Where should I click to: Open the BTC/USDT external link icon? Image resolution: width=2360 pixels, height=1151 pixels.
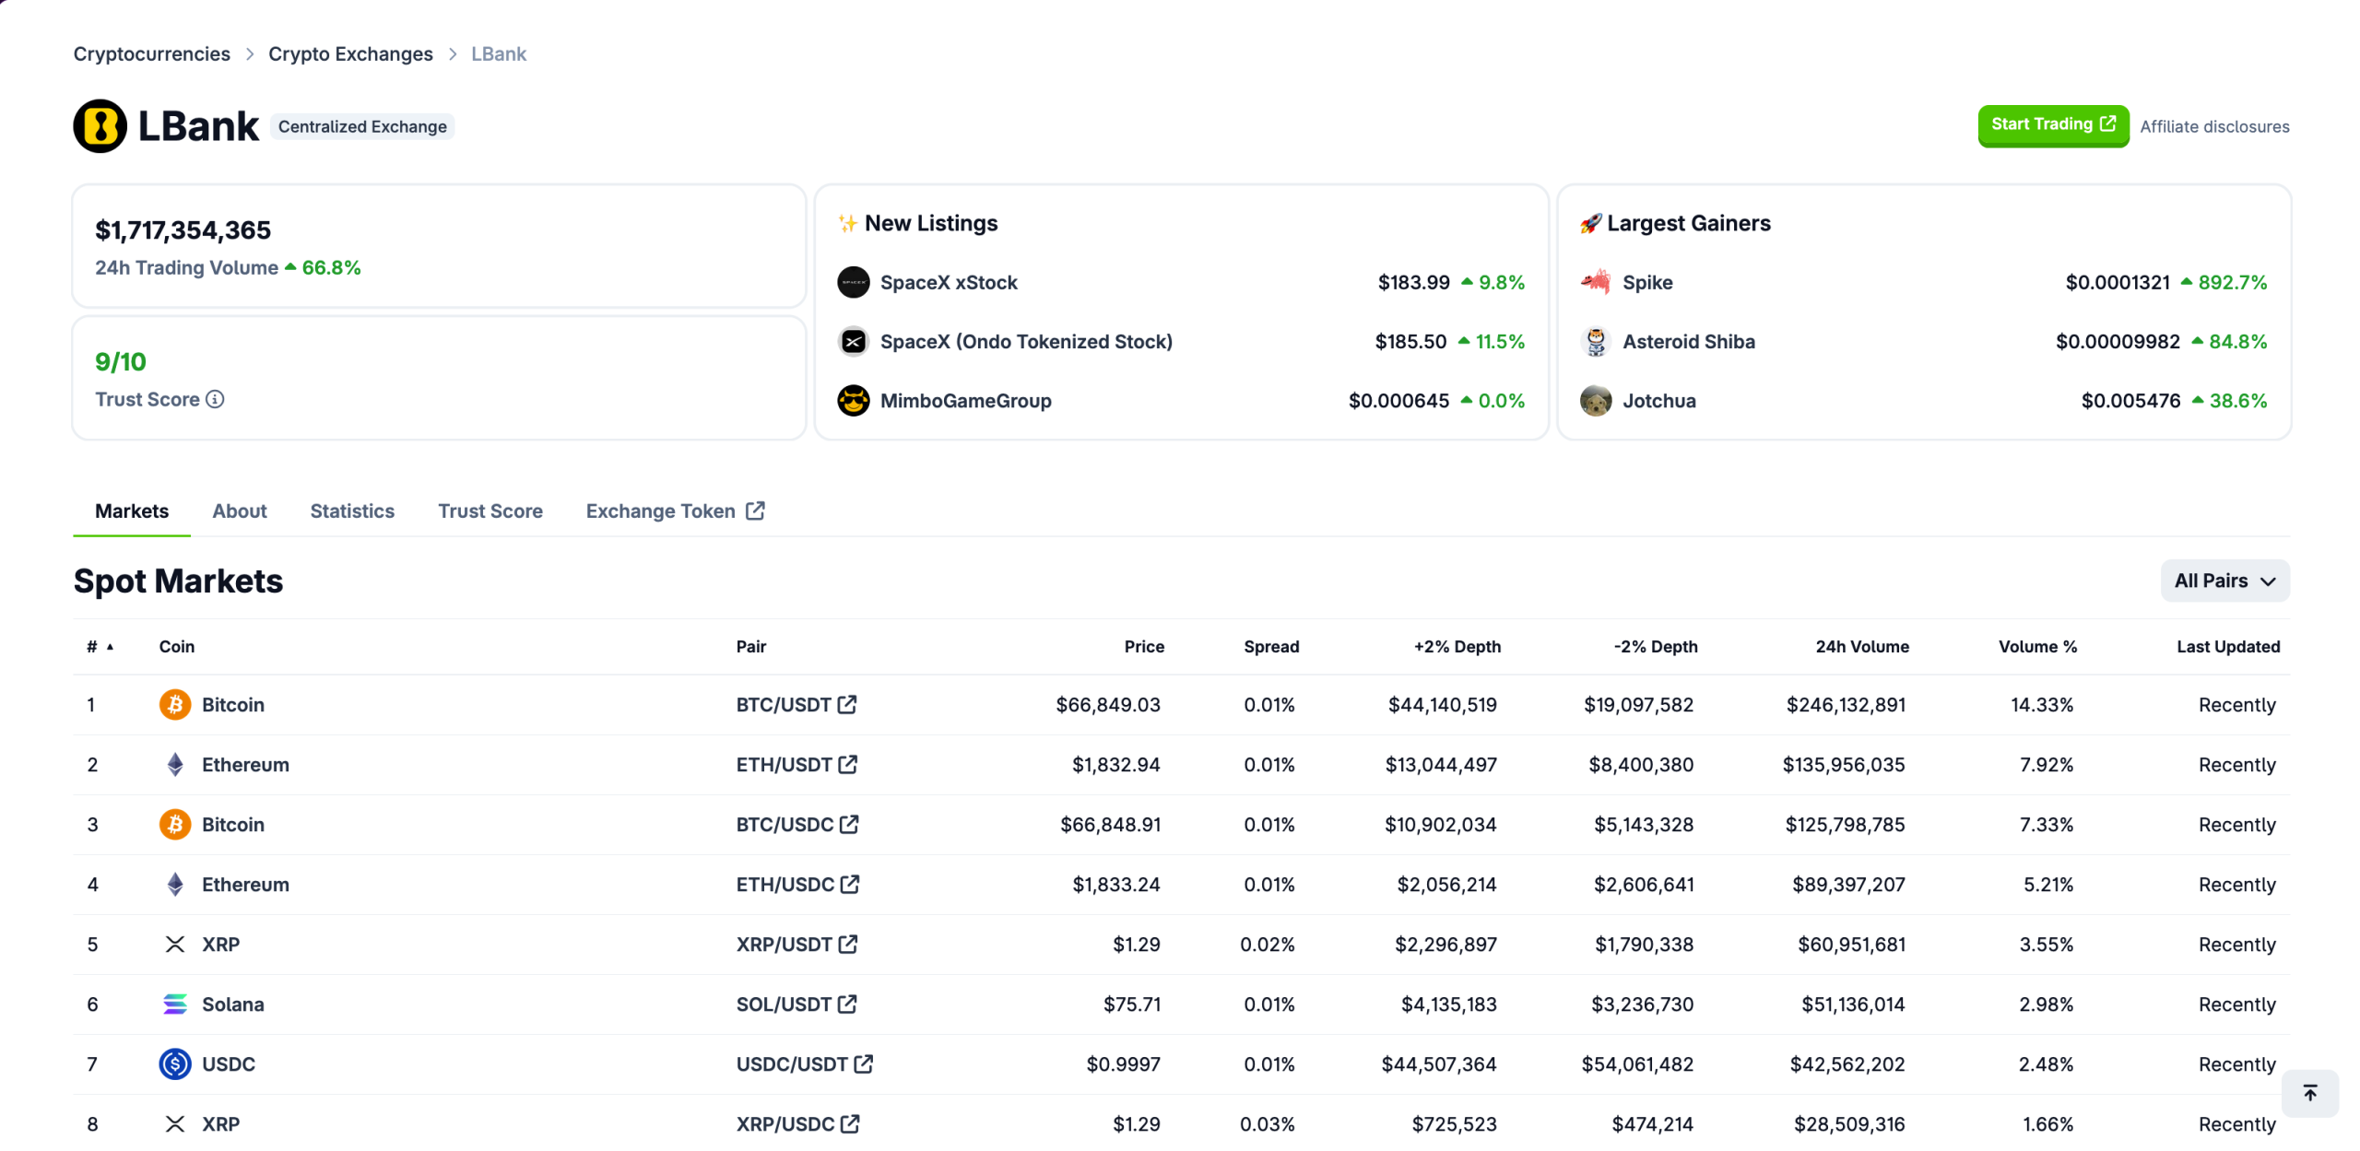tap(846, 705)
